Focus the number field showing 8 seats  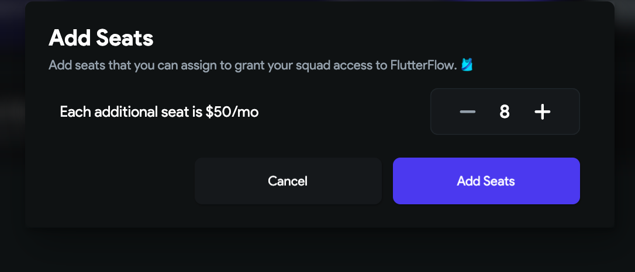click(504, 111)
